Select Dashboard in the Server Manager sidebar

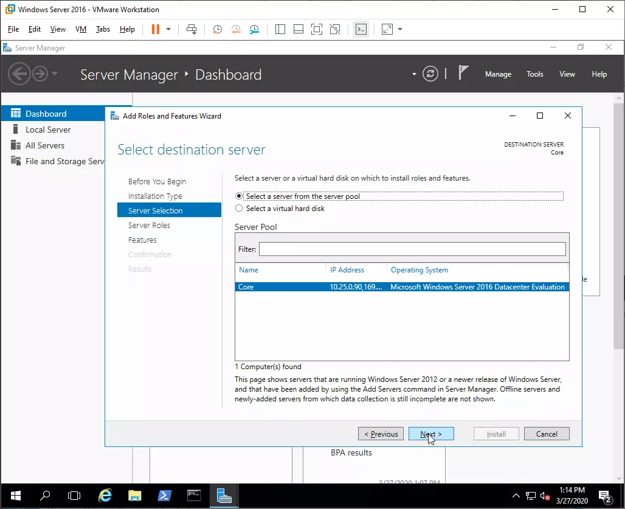point(54,114)
